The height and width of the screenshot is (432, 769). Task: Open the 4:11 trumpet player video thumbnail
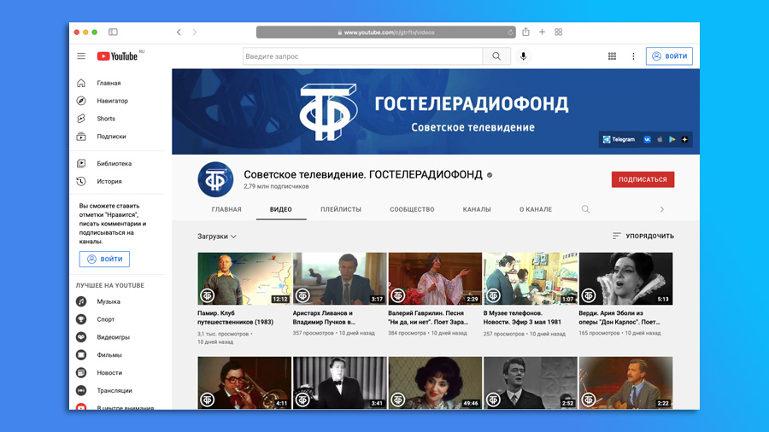tap(244, 382)
